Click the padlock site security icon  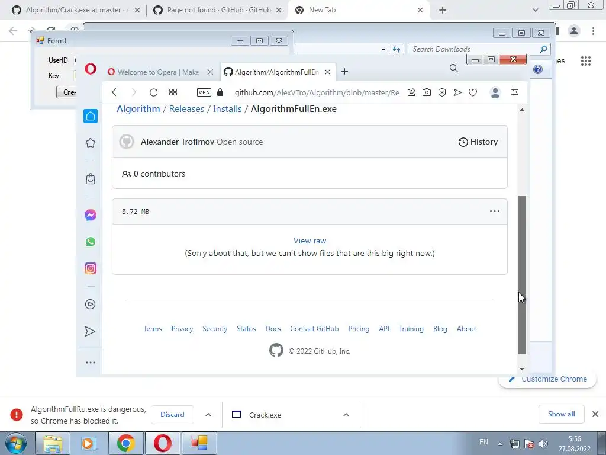220,92
